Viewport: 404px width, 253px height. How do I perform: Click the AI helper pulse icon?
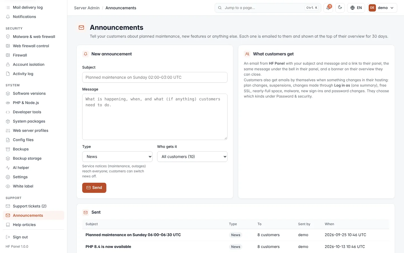(8, 168)
